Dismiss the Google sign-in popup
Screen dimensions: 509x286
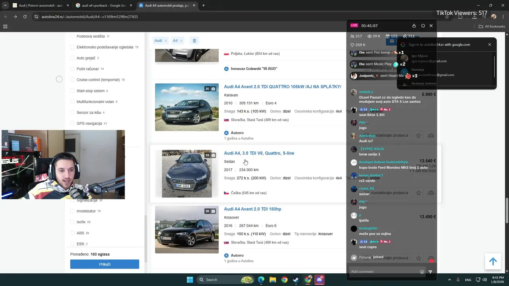click(x=490, y=44)
